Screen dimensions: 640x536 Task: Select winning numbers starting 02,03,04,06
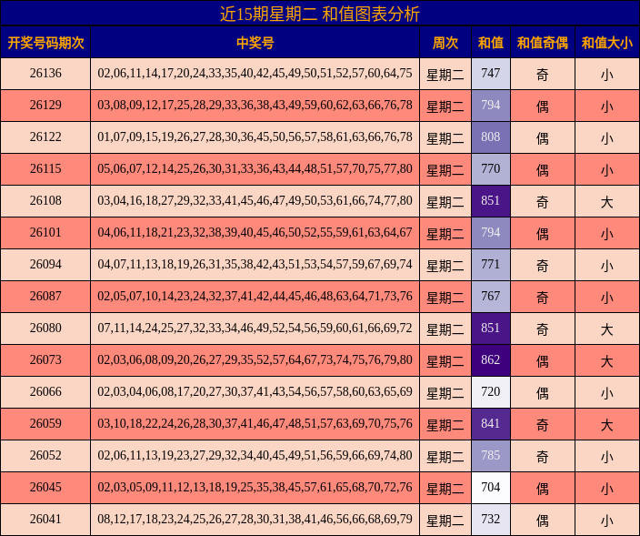tap(255, 392)
